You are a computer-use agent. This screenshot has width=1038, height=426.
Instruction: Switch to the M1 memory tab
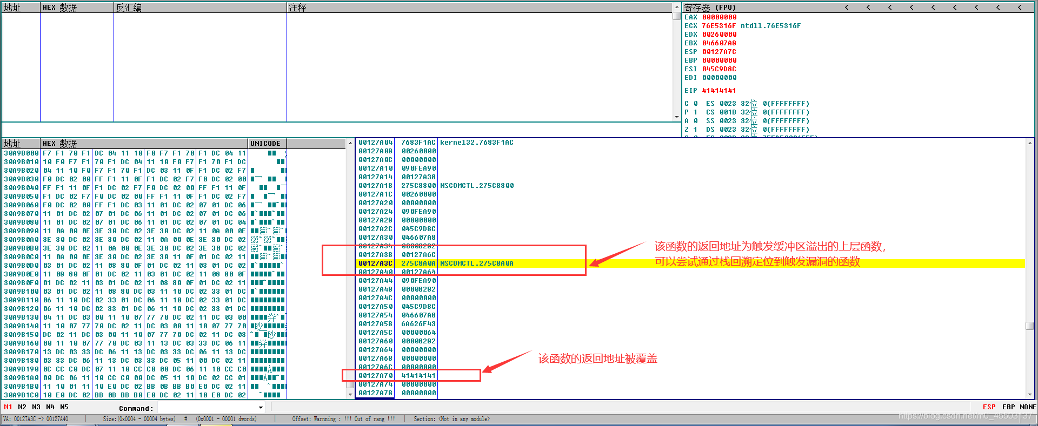pos(8,407)
